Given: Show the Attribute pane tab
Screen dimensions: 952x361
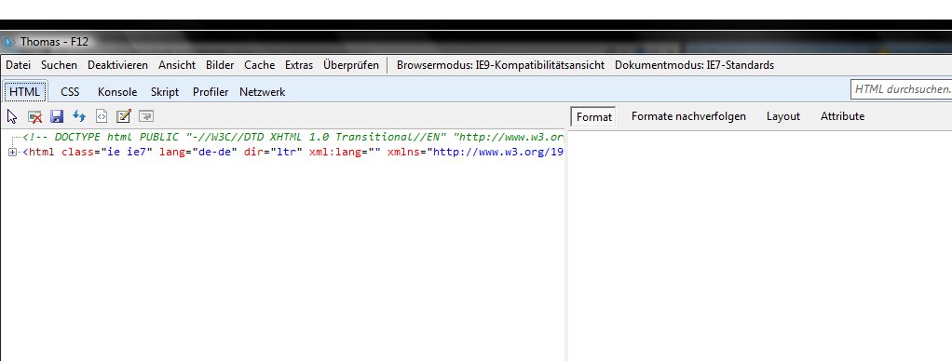Looking at the screenshot, I should coord(842,116).
